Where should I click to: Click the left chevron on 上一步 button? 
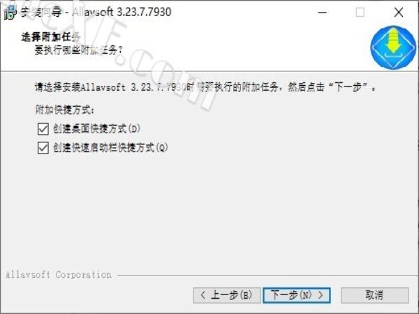click(x=203, y=295)
